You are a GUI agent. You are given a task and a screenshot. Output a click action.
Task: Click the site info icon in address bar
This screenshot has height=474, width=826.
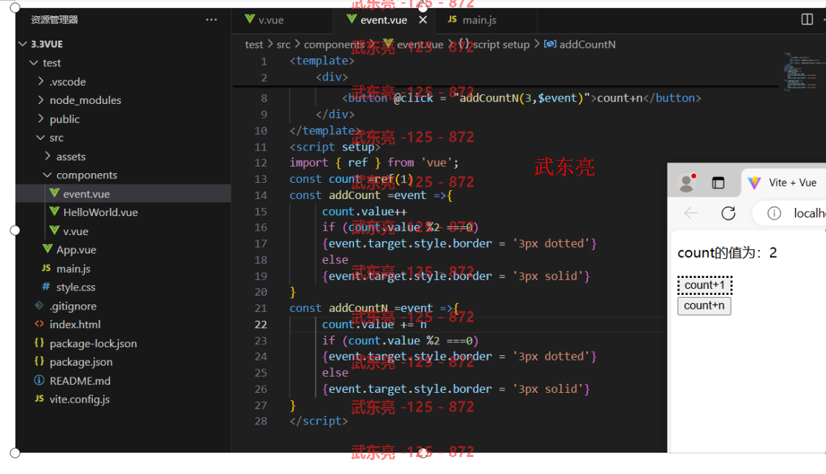coord(774,213)
